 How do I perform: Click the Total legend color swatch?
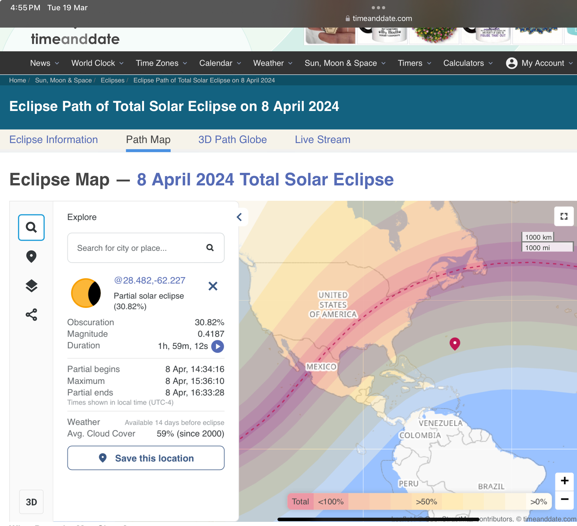(301, 502)
